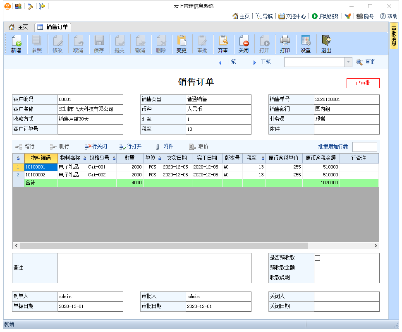The height and width of the screenshot is (332, 402).
Task: Click the key icon in title bar
Action: coord(30,6)
